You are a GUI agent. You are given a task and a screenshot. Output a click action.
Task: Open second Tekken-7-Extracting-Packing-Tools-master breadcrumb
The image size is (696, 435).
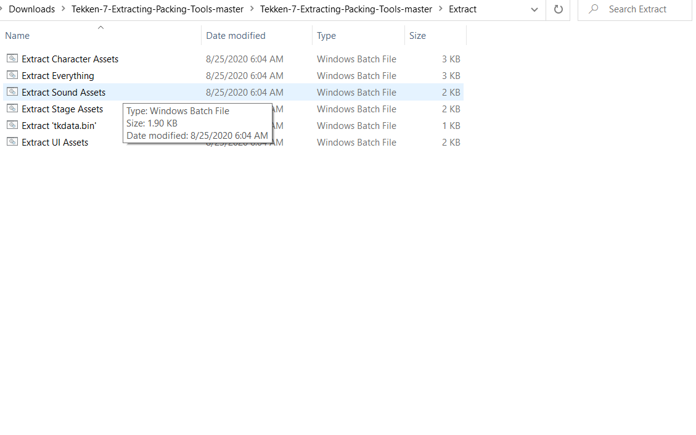(x=346, y=9)
